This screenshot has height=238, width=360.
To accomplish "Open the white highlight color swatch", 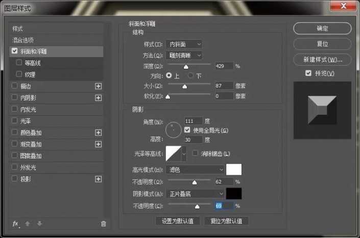I will 234,169.
